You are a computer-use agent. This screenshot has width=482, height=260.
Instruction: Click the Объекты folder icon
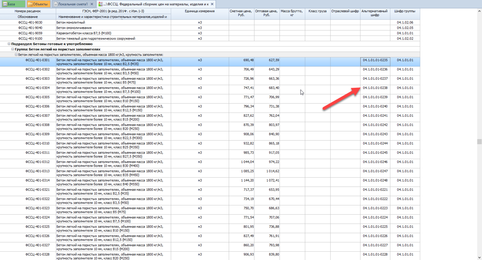tap(30, 4)
